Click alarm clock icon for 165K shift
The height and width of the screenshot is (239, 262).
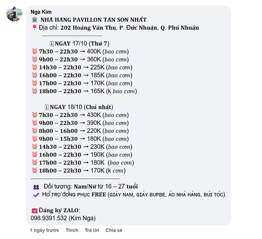pyautogui.click(x=35, y=91)
